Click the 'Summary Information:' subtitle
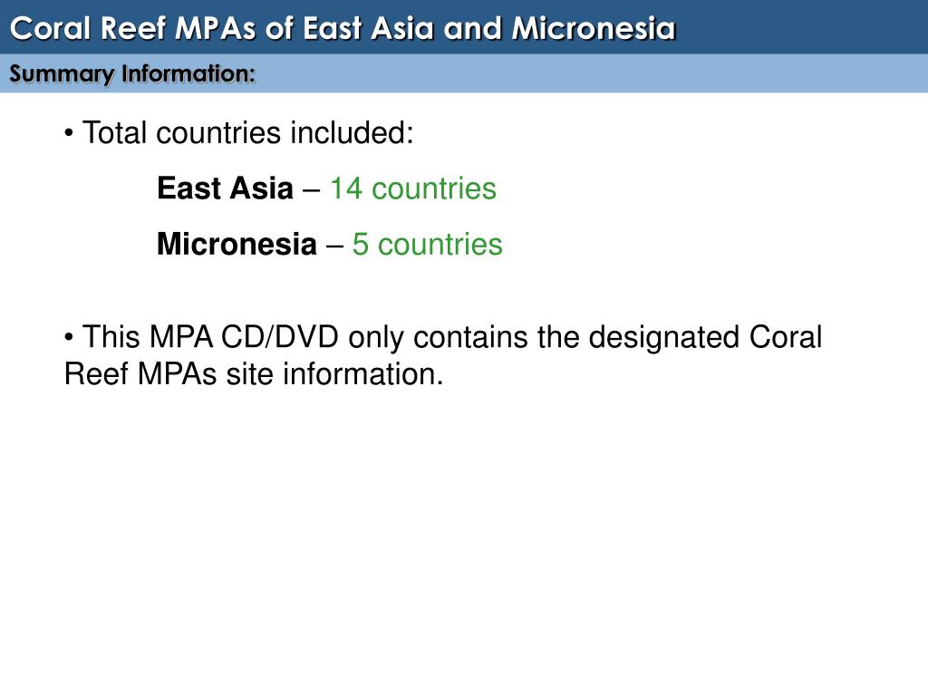 click(x=132, y=74)
